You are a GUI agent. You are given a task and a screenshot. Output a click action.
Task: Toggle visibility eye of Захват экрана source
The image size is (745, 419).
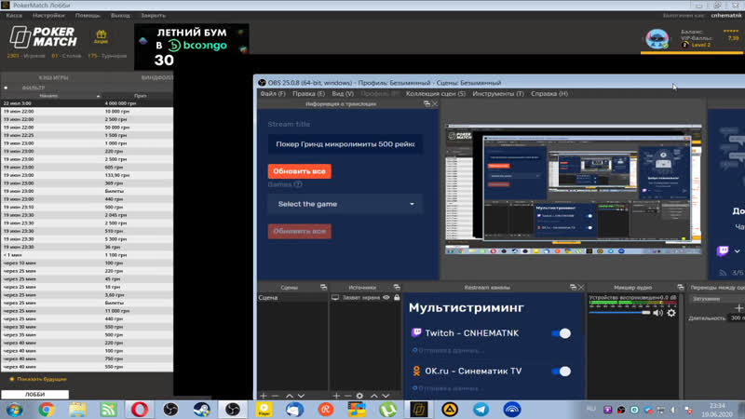[x=386, y=297]
